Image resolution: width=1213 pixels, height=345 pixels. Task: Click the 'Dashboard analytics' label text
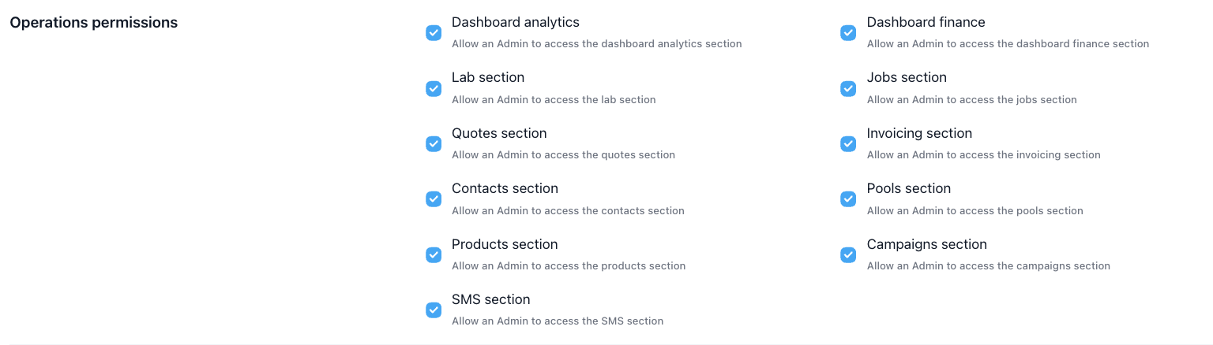515,22
